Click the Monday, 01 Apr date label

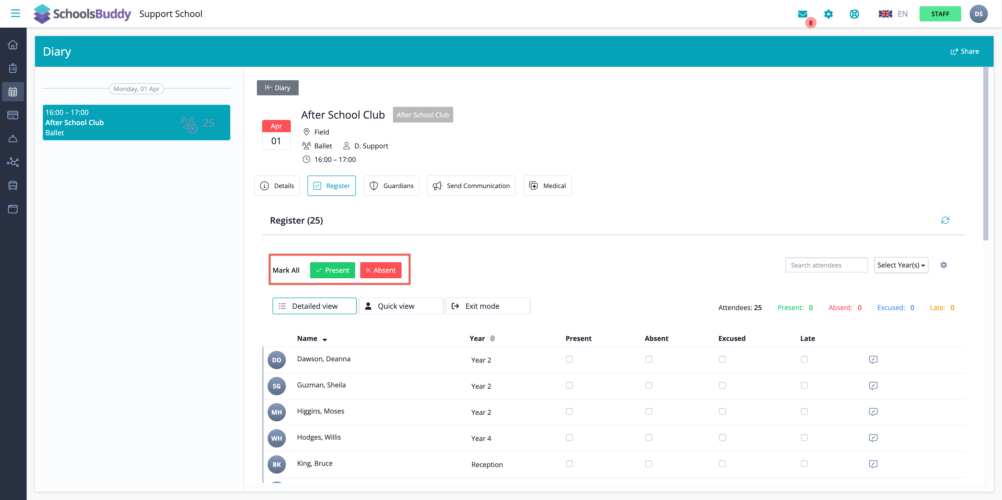click(137, 89)
